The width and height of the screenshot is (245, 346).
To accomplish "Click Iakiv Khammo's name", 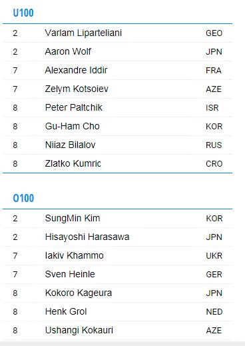I will (74, 255).
